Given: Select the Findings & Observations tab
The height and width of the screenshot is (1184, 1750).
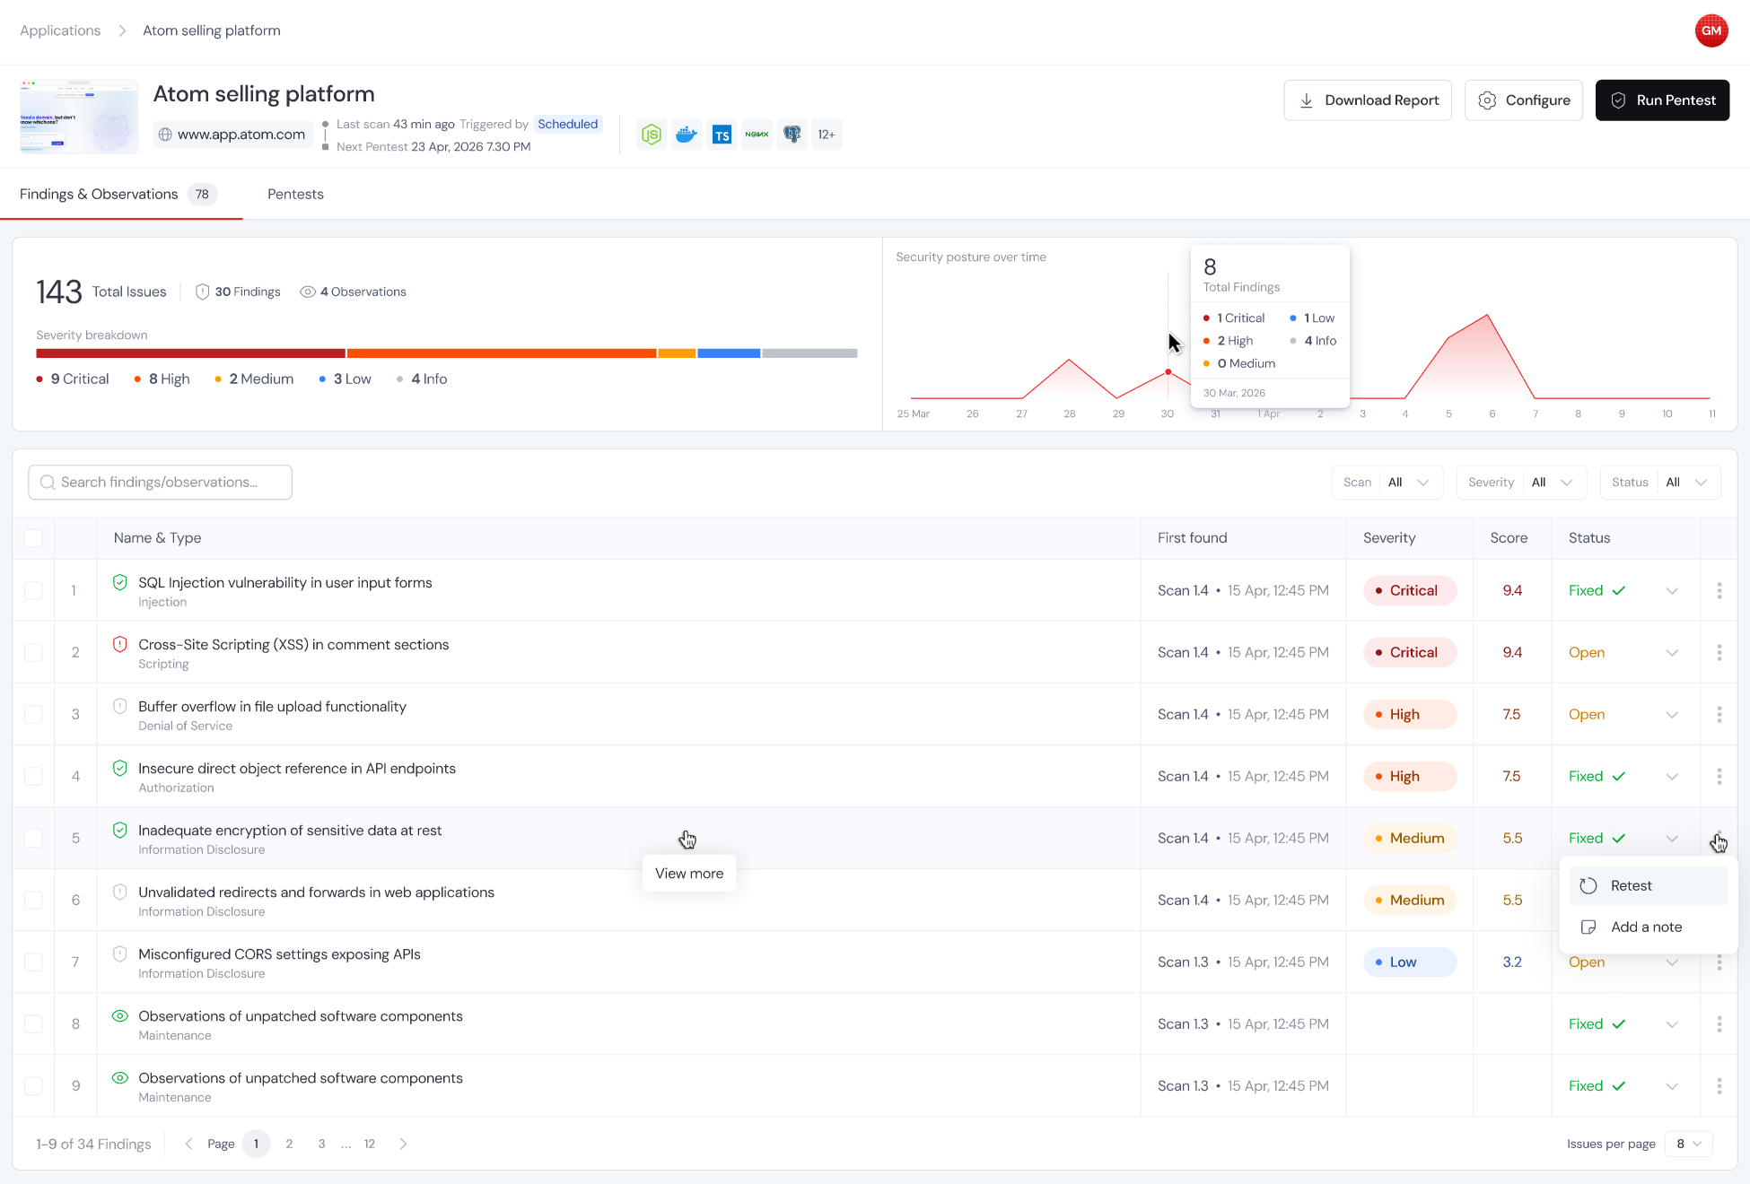Looking at the screenshot, I should pos(118,194).
